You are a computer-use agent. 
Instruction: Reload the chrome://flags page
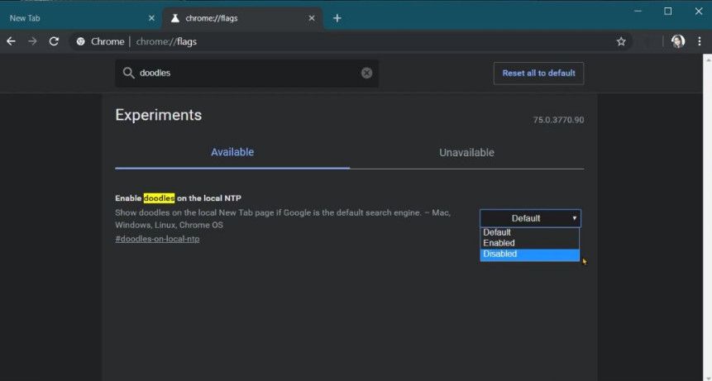pyautogui.click(x=54, y=41)
